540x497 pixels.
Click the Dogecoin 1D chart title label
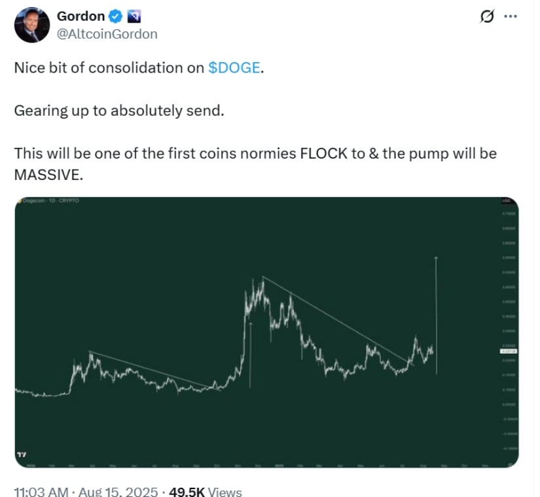pos(48,200)
